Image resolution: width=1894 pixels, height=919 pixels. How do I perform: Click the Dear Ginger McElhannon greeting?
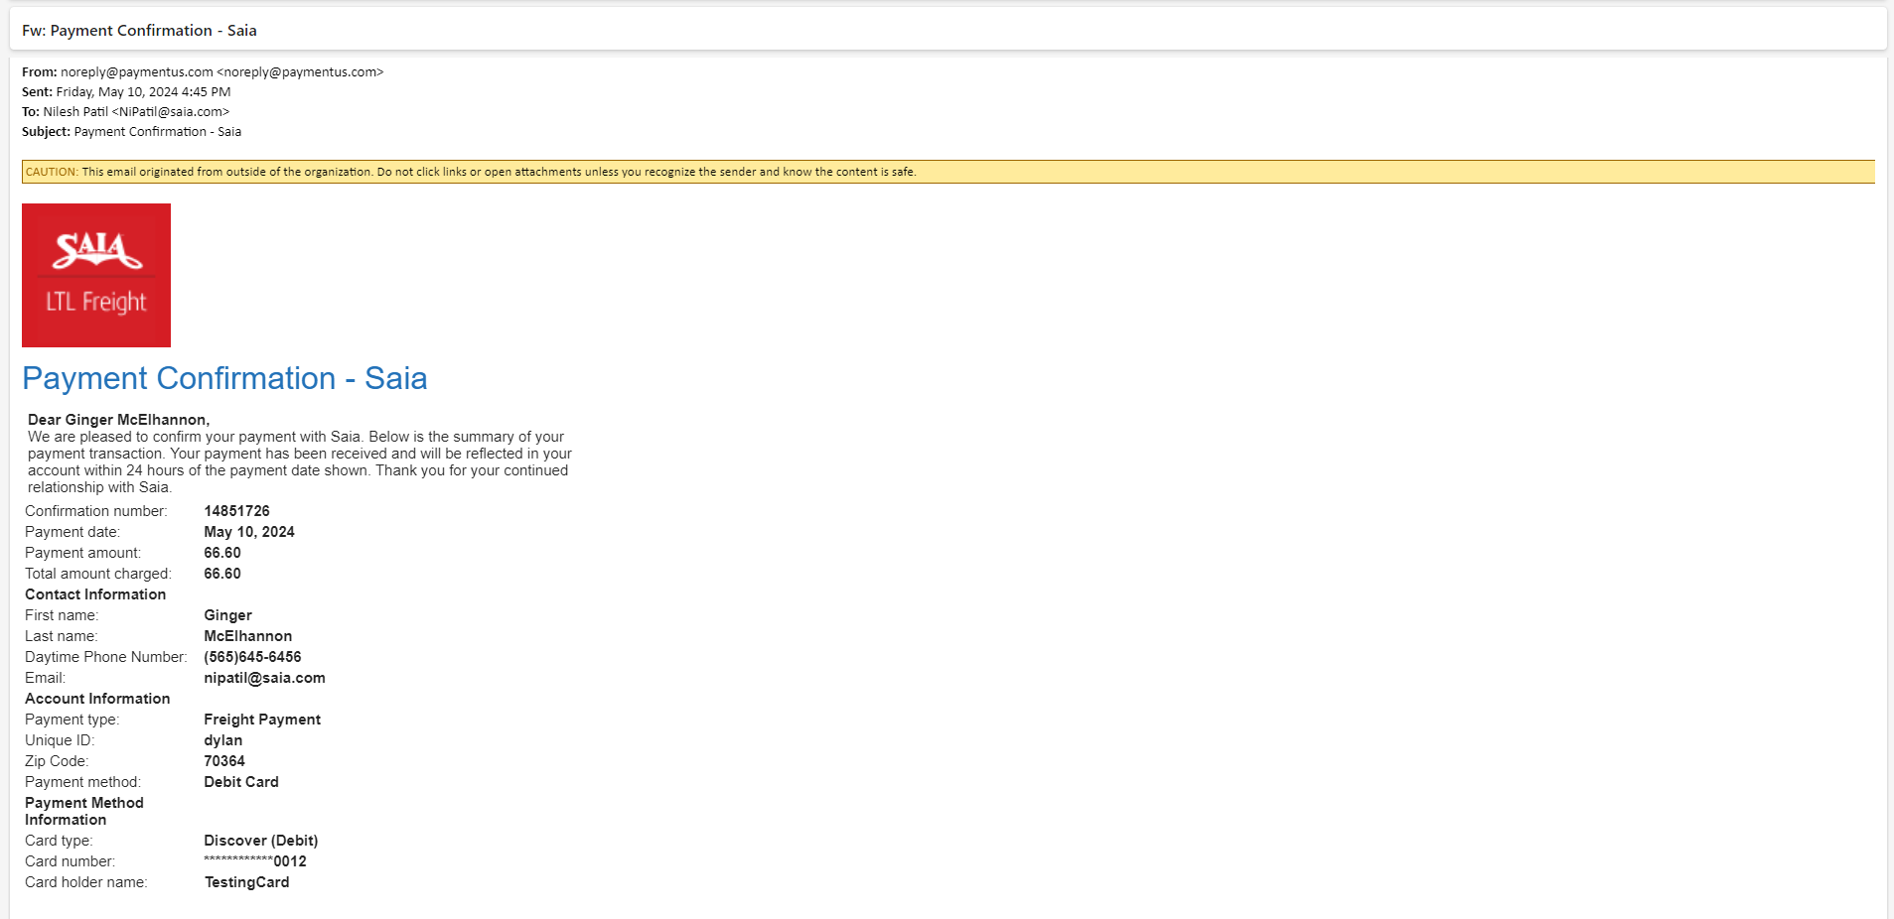click(119, 420)
